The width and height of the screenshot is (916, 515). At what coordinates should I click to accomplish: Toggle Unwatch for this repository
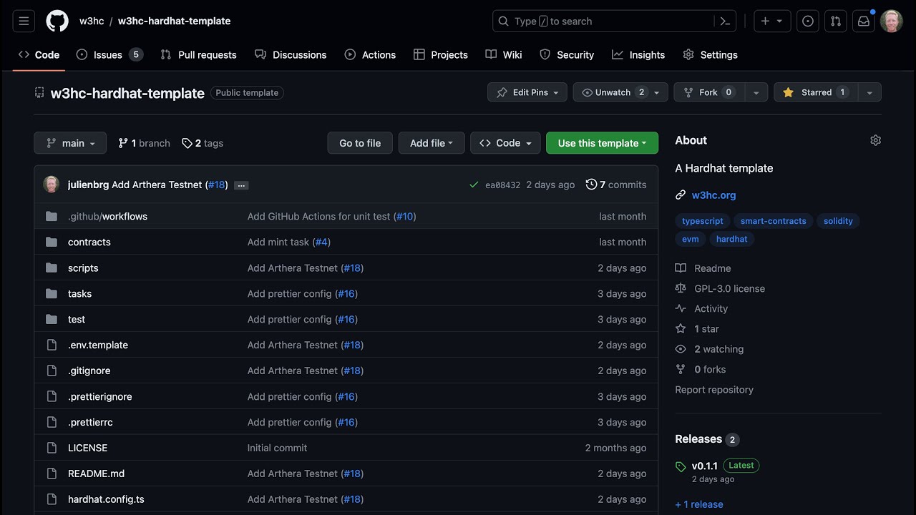tap(612, 92)
